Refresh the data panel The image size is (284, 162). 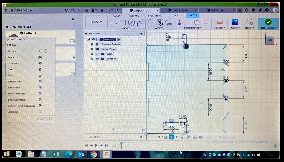(x=67, y=10)
